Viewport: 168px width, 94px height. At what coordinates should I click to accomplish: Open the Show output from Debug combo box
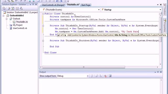[73, 76]
